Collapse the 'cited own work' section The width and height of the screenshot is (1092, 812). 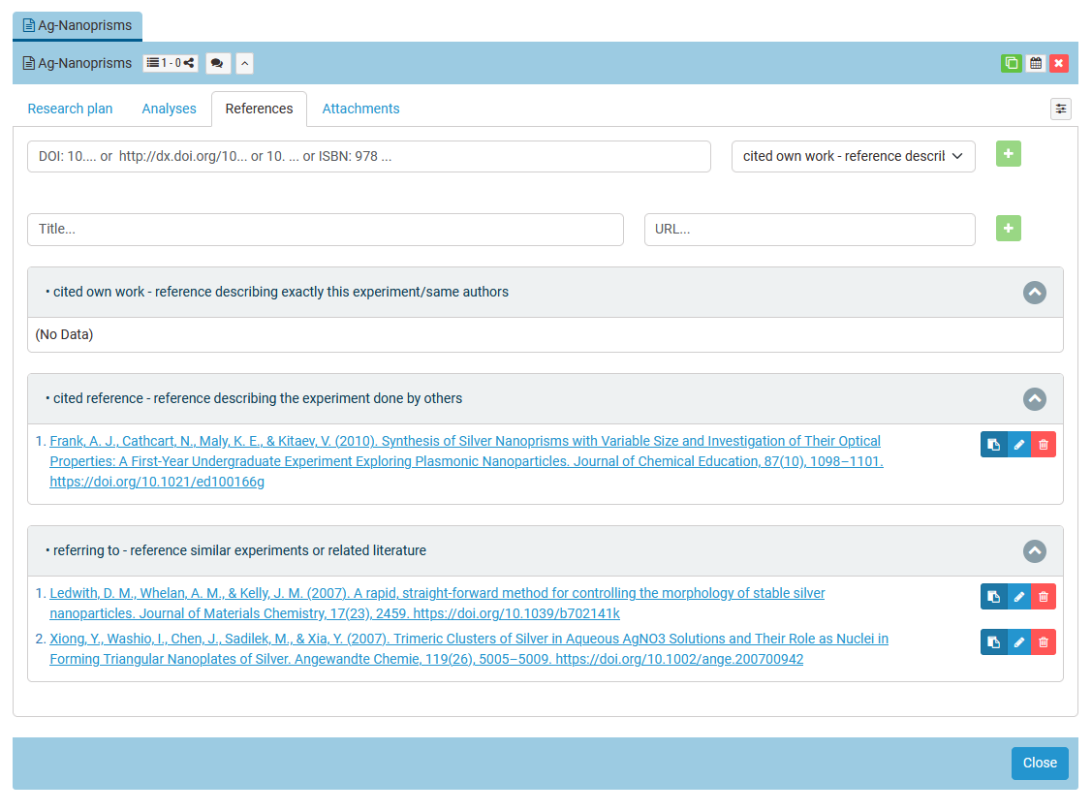click(x=1034, y=292)
